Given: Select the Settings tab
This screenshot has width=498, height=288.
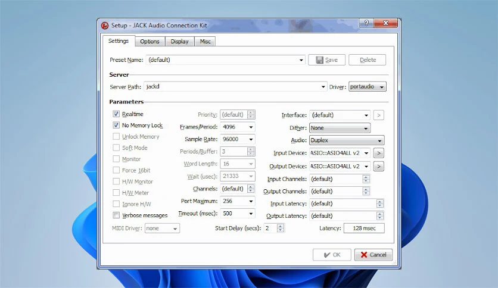Looking at the screenshot, I should [119, 41].
